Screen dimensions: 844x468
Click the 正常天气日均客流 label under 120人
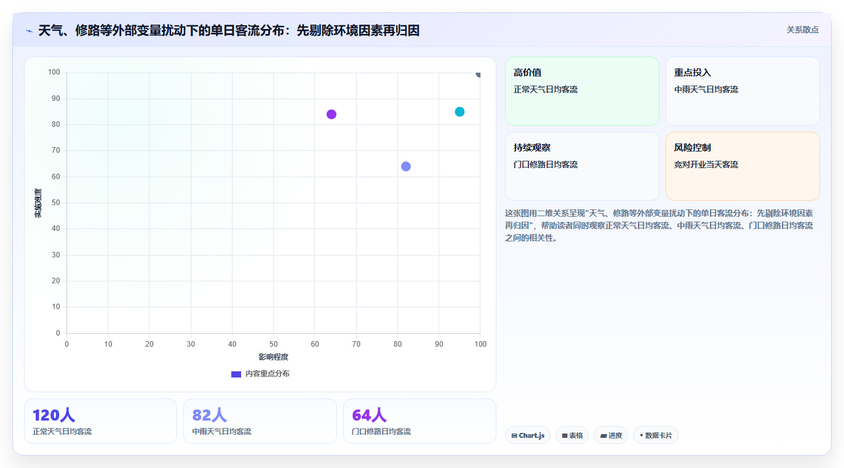pos(62,432)
